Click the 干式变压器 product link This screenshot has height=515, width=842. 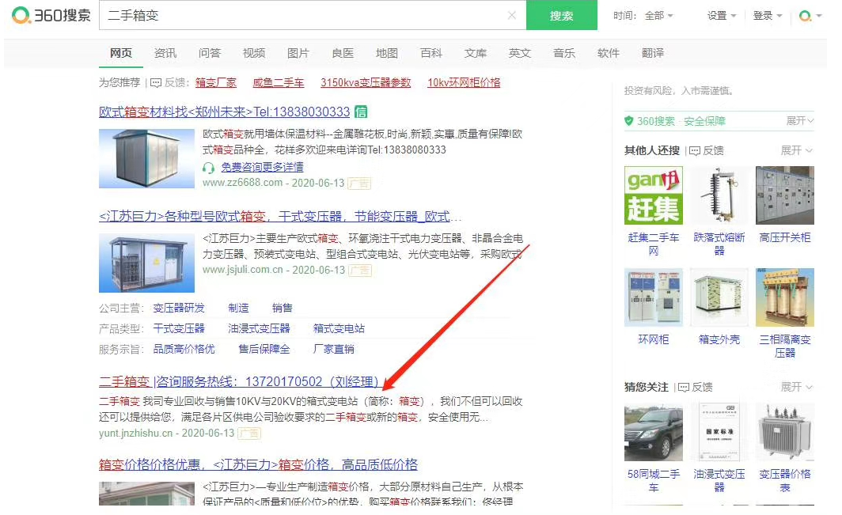179,328
